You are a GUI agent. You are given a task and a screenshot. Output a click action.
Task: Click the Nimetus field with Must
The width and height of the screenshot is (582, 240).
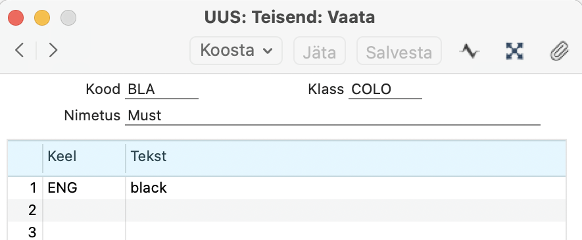coord(333,116)
